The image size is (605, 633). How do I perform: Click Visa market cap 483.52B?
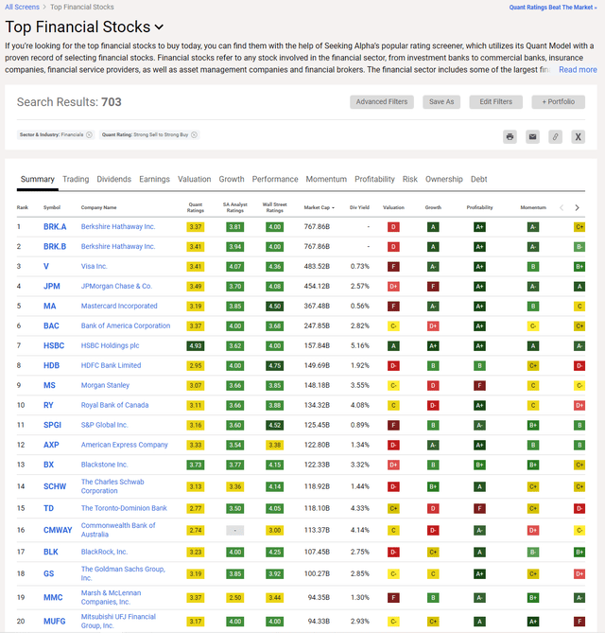[317, 267]
